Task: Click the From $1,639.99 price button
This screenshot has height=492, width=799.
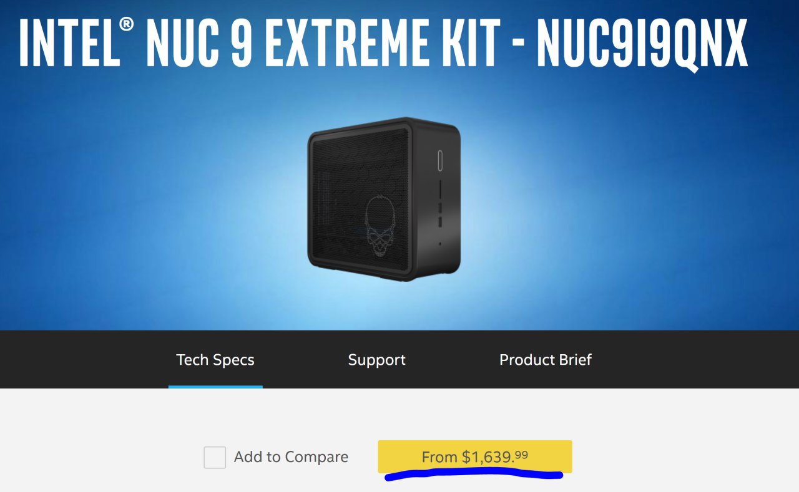Action: tap(475, 456)
